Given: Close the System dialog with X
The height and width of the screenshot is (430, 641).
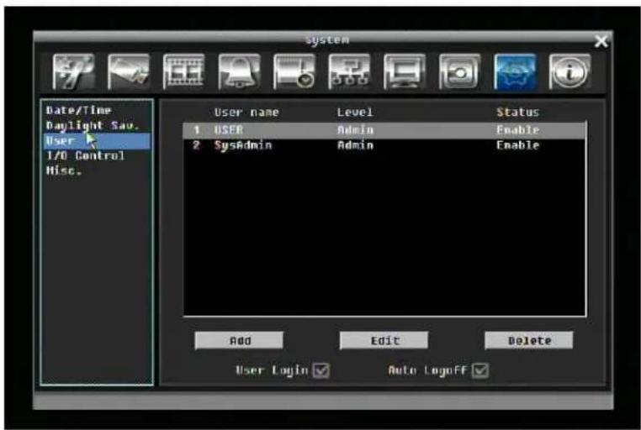Looking at the screenshot, I should pyautogui.click(x=601, y=41).
